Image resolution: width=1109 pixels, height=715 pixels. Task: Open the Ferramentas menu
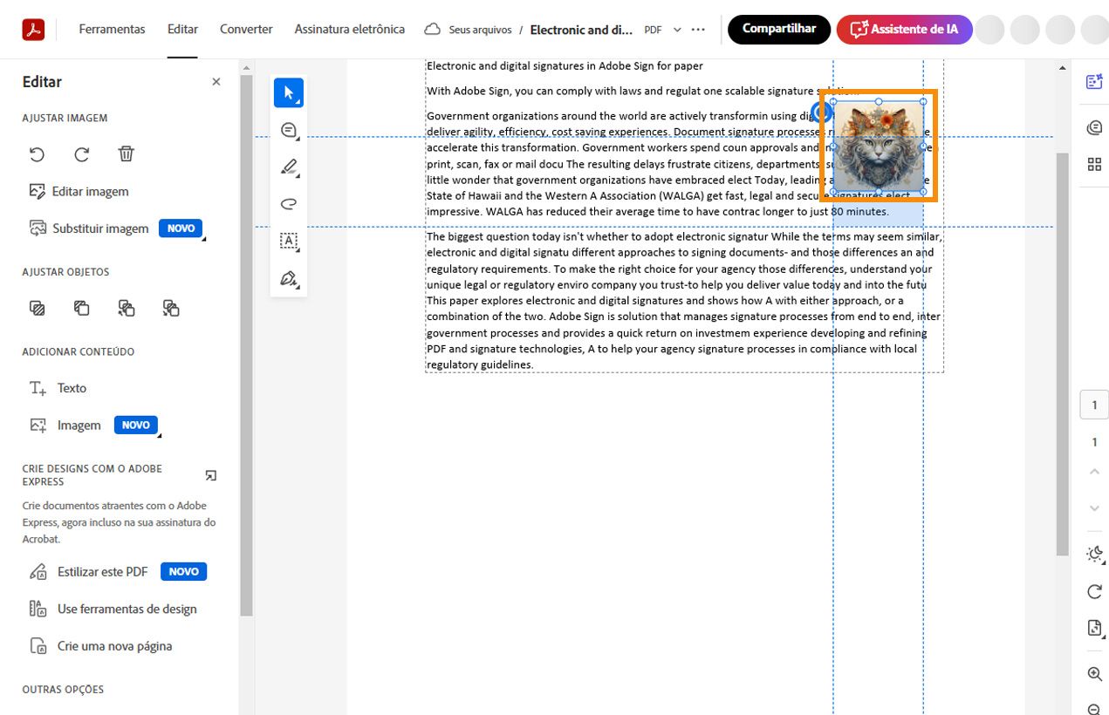click(x=112, y=29)
